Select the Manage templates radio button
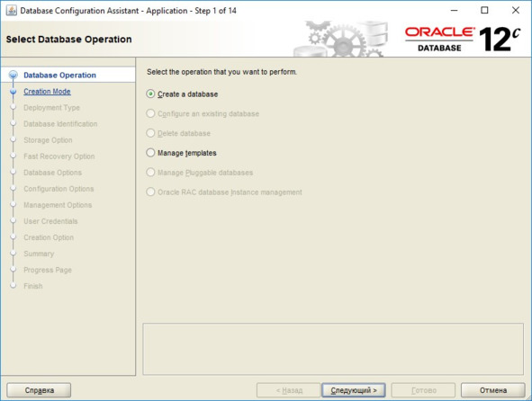This screenshot has height=401, width=532. (150, 153)
